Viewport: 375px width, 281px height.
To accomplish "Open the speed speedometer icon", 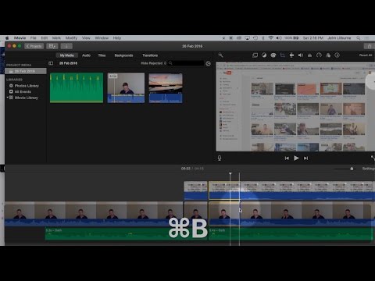I will tap(319, 55).
